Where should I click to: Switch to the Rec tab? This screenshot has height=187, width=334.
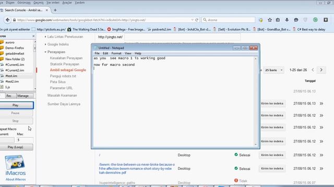point(9,96)
